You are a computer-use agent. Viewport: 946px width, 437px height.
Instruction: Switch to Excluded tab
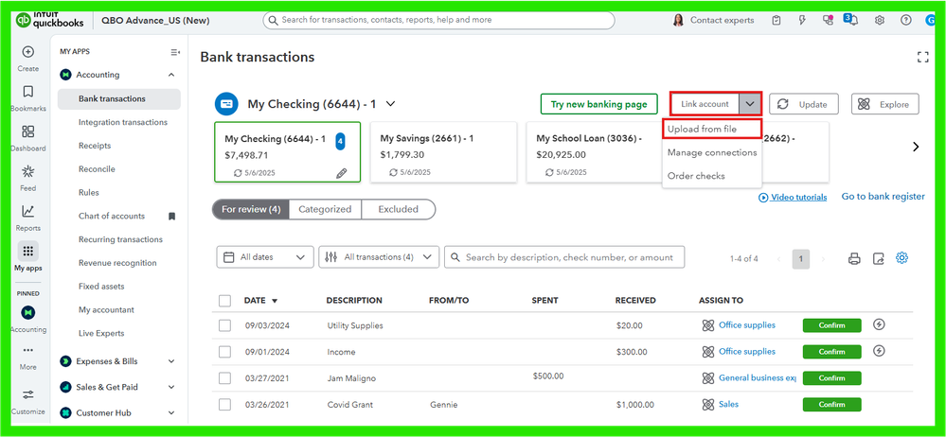pos(398,209)
